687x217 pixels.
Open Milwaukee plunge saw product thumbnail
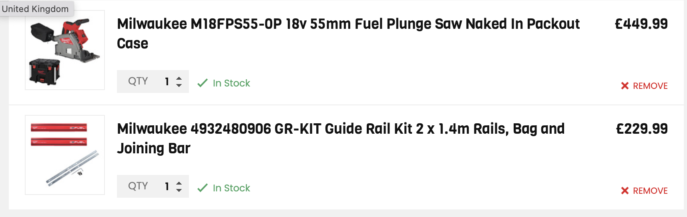(x=65, y=50)
